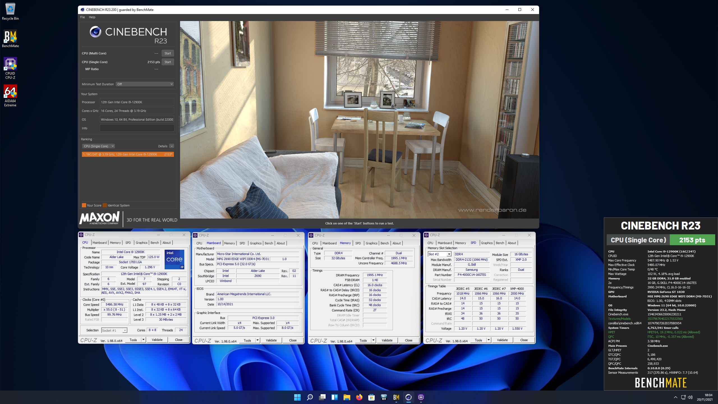Switch to Memory tab in CPU-Z CPU window
The width and height of the screenshot is (718, 404).
coord(115,243)
